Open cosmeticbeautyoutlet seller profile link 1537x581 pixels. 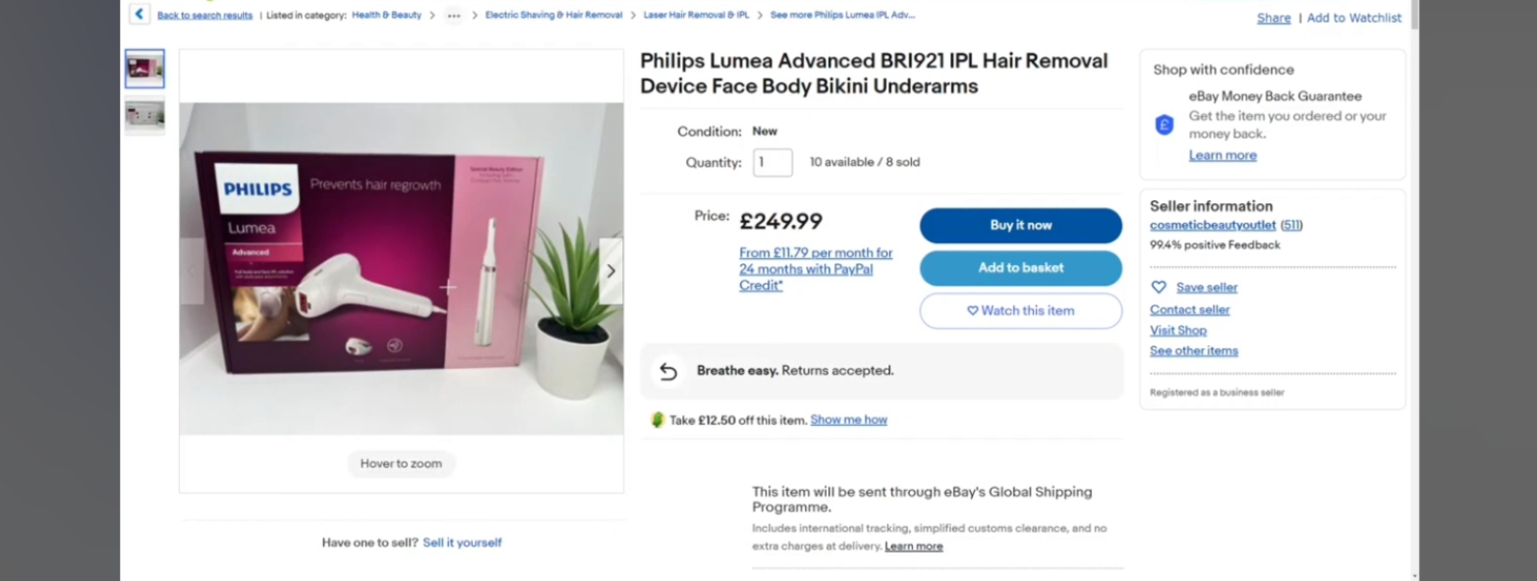click(1213, 226)
